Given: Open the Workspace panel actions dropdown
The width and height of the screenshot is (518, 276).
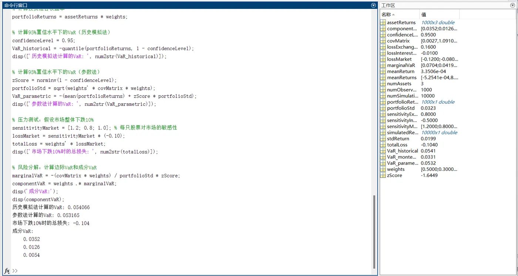Looking at the screenshot, I should [512, 5].
